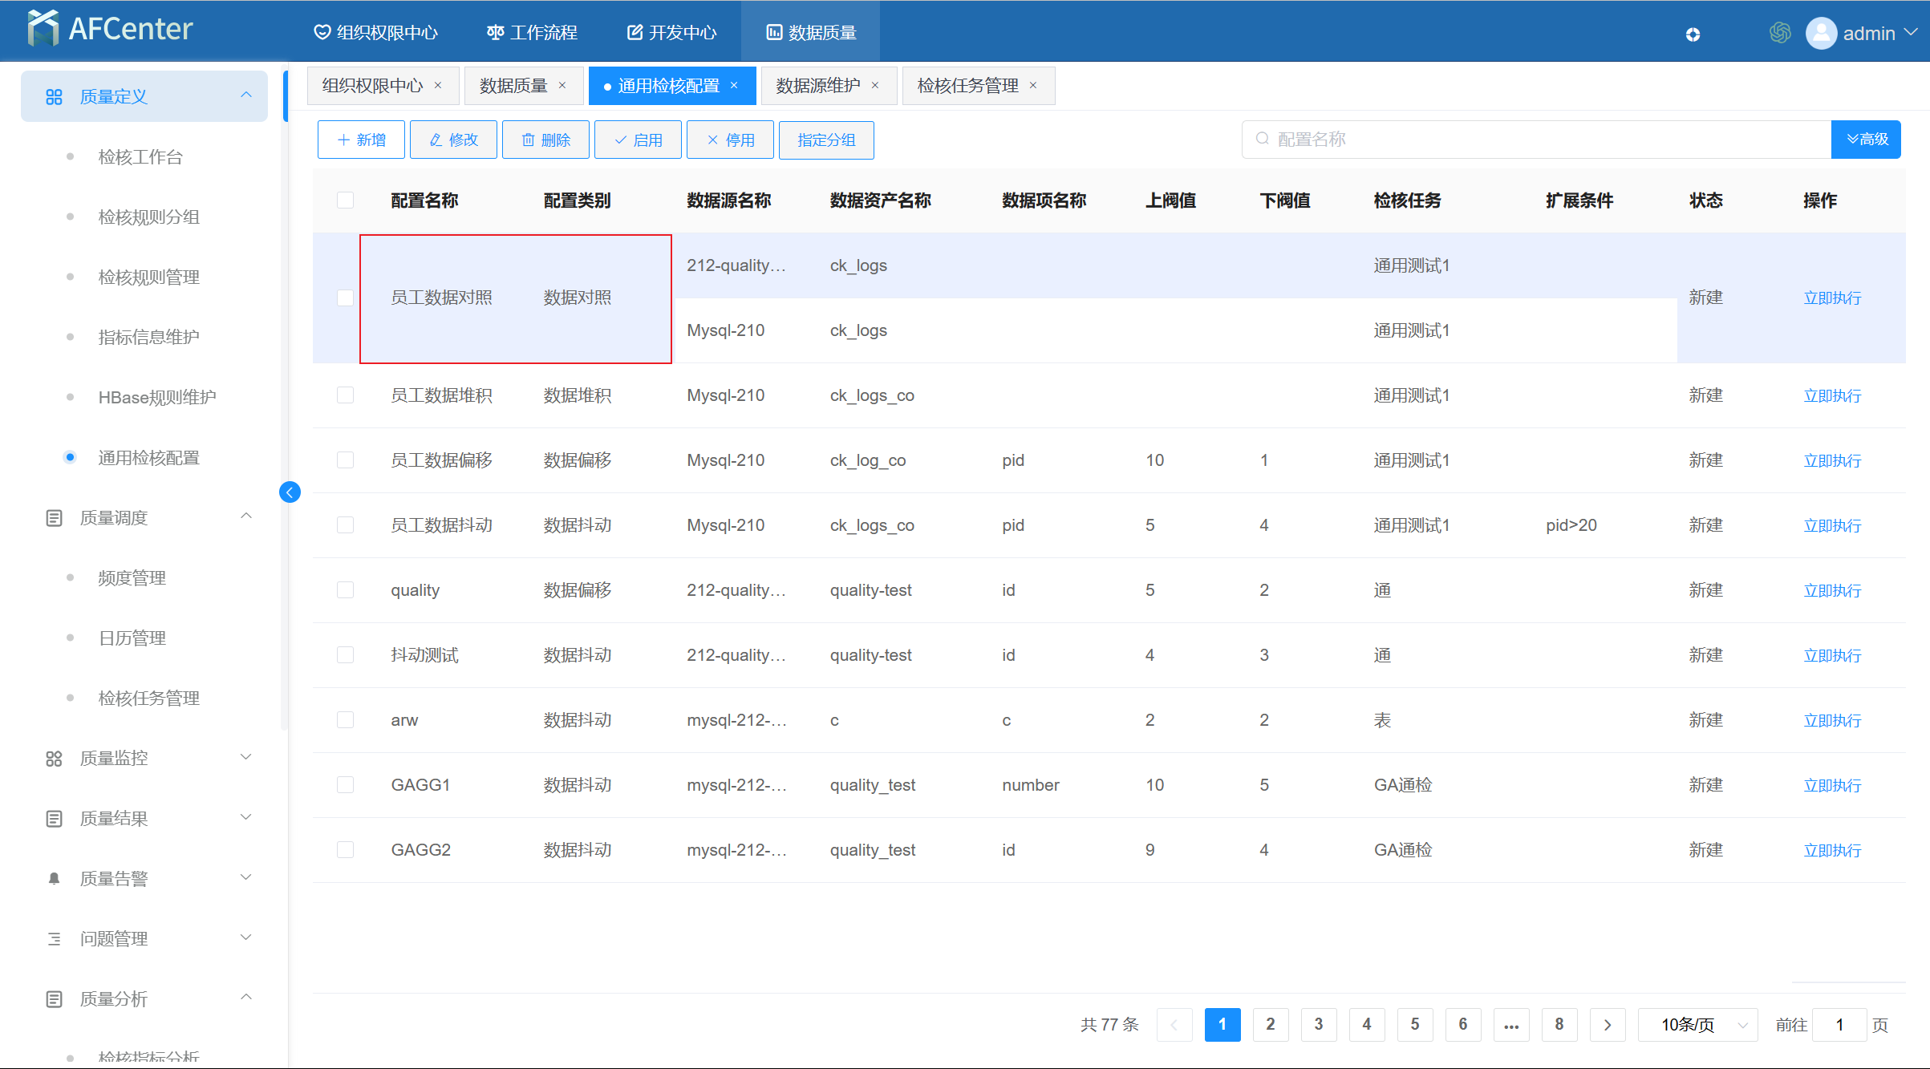Viewport: 1930px width, 1069px height.
Task: Select the GAGG2 row checkbox
Action: [345, 850]
